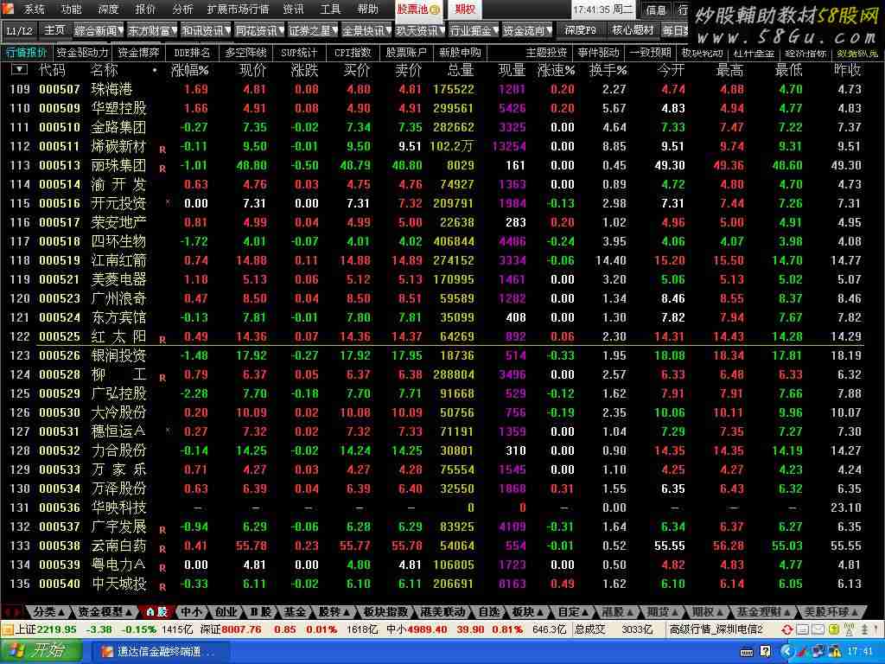The image size is (885, 664).
Task: Select the 板块指数 bottom tab
Action: coord(386,611)
